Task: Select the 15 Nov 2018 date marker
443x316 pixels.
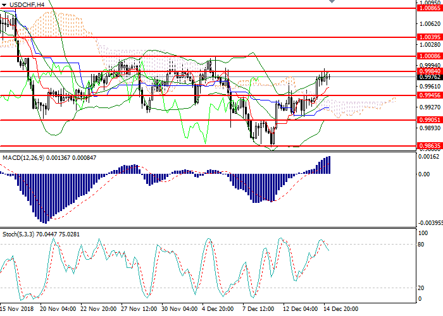Action: click(x=17, y=310)
